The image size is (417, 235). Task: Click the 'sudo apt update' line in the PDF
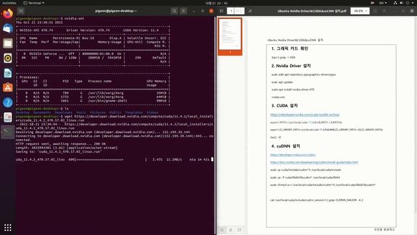coord(282,82)
